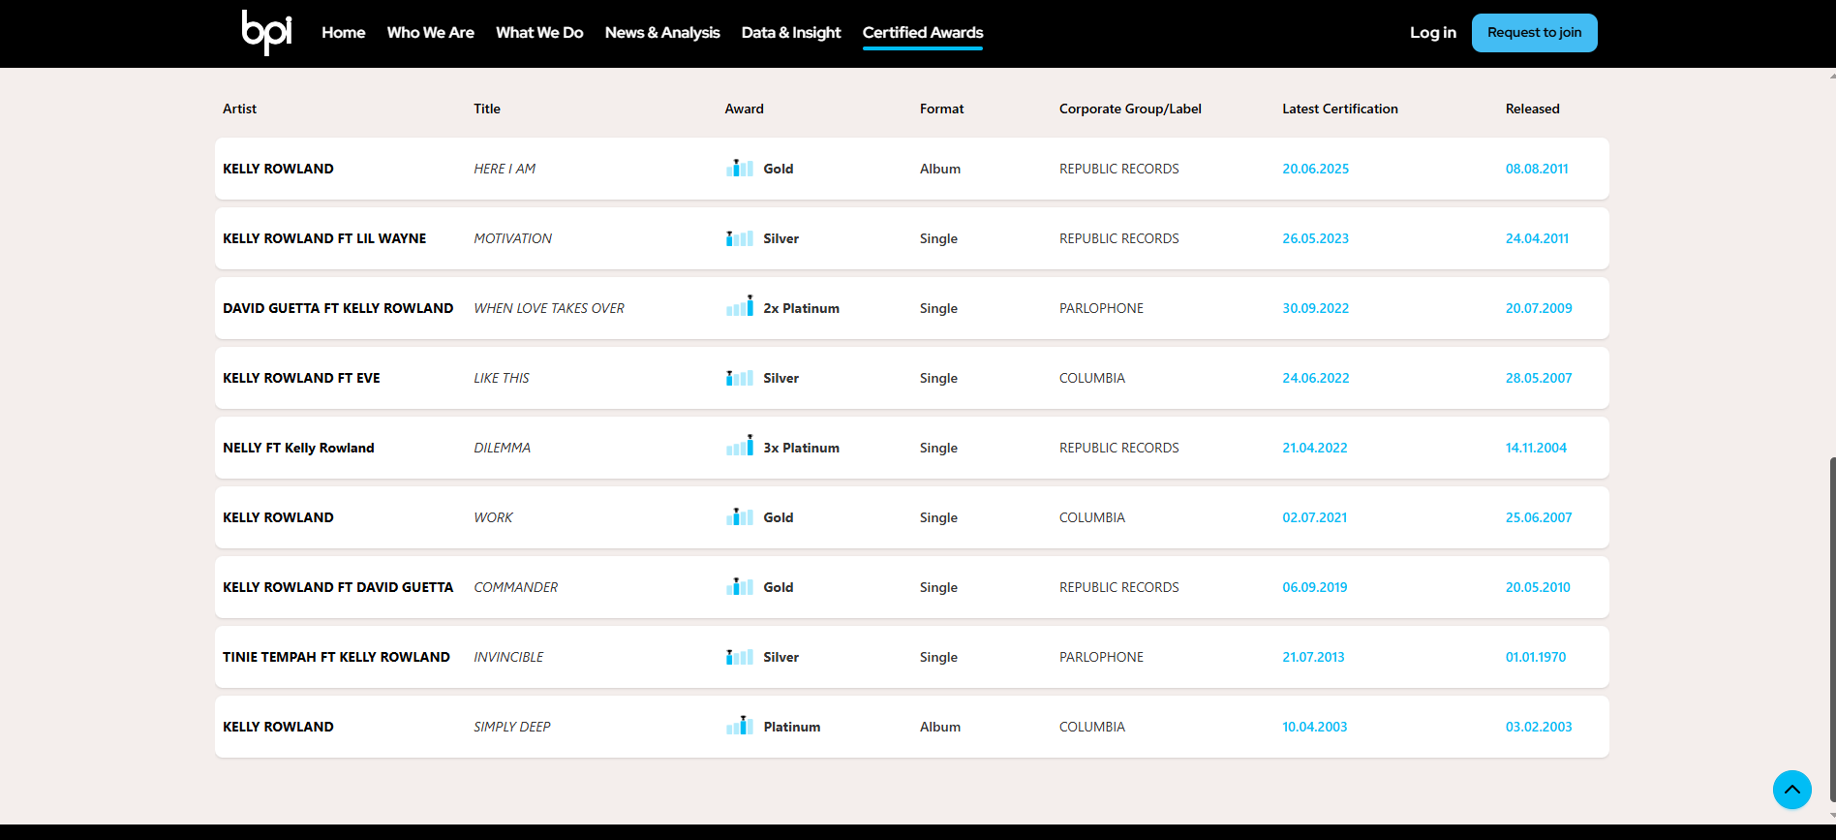
Task: Click artist TINIE TEMPAH FT KELLY ROWLAND
Action: click(x=336, y=657)
